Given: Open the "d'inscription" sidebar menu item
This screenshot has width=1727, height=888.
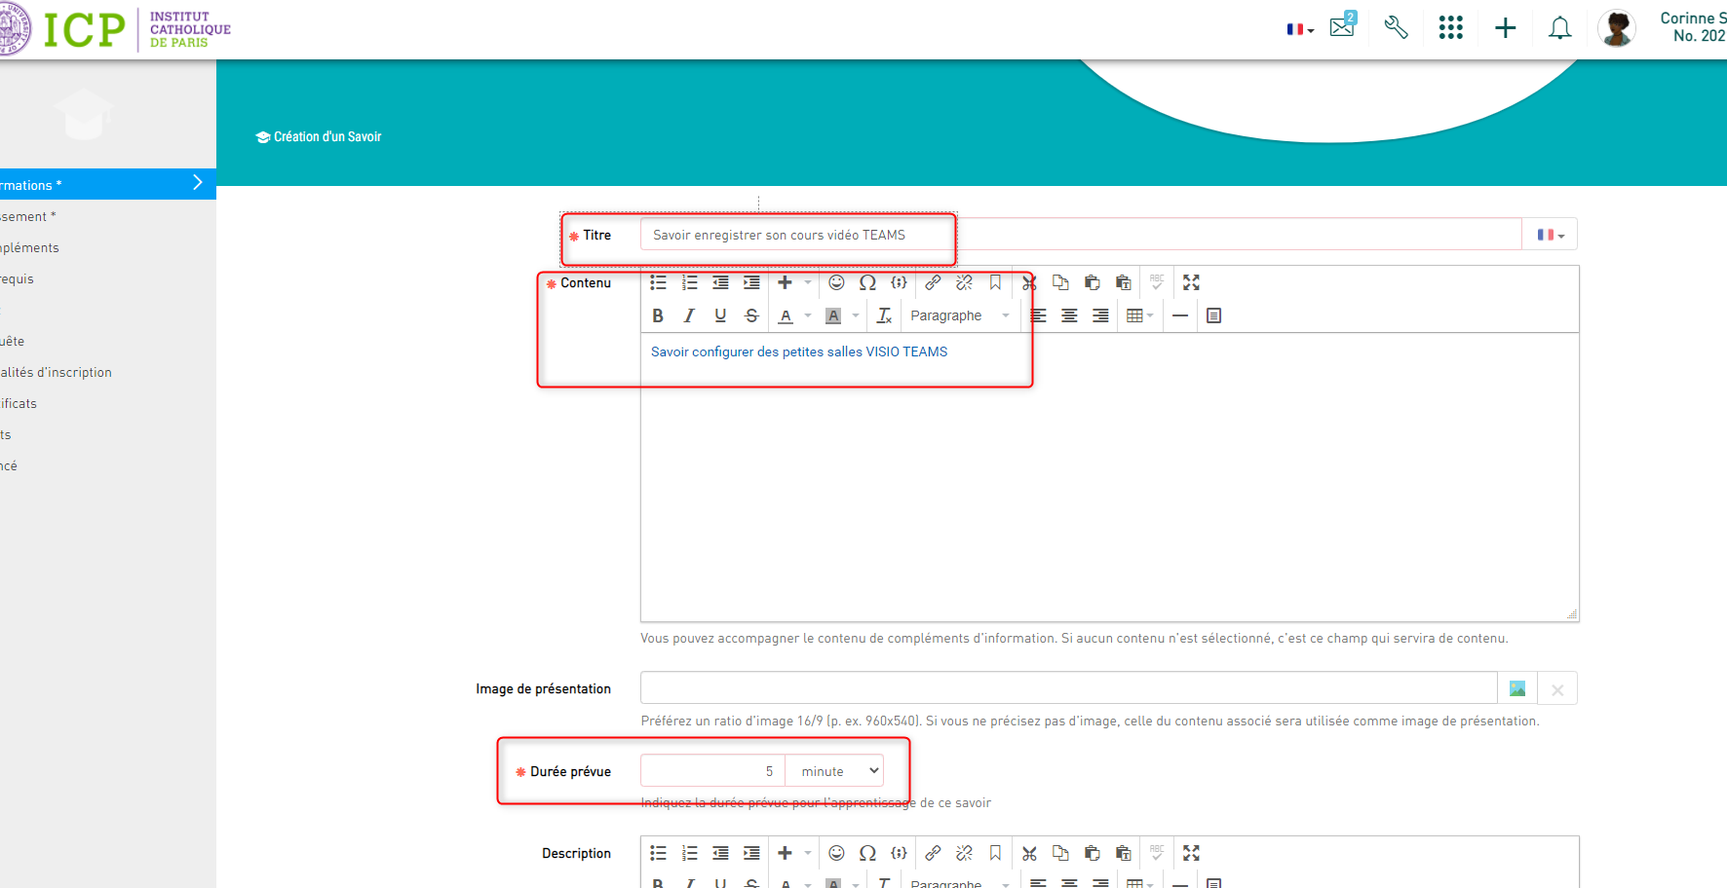Looking at the screenshot, I should 57,372.
